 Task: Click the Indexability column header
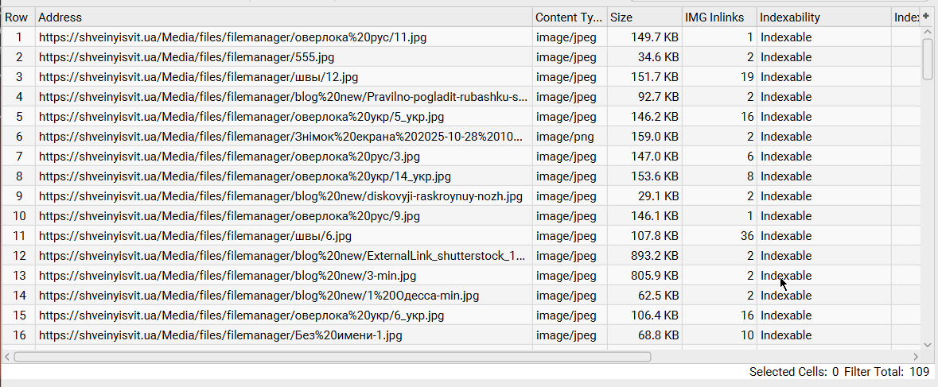tap(823, 17)
